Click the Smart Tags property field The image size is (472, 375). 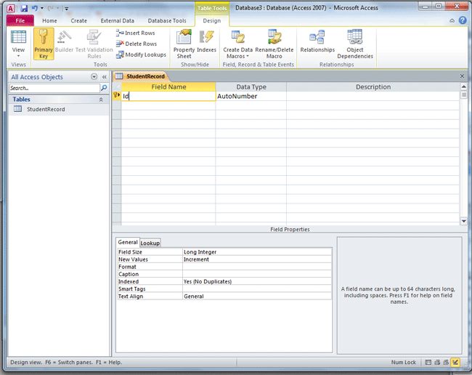pos(257,289)
